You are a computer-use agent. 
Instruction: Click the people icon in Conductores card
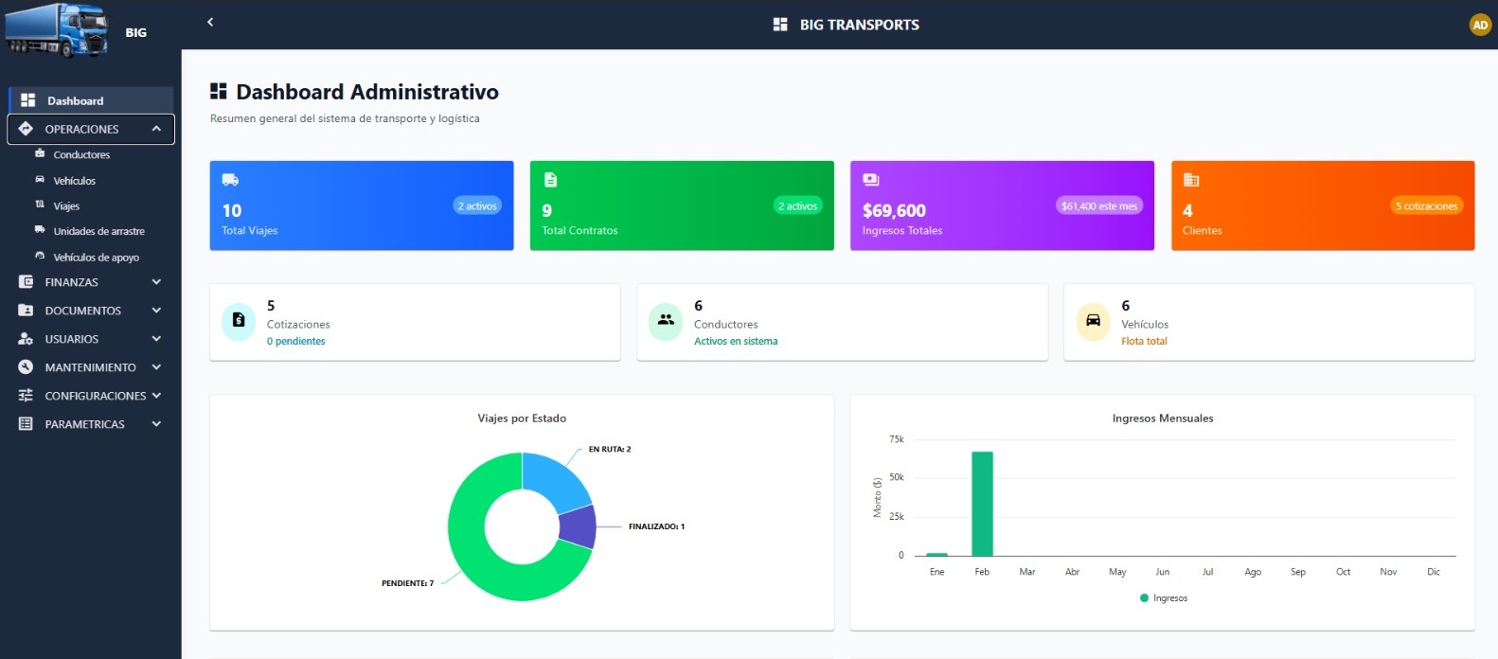[x=666, y=321]
